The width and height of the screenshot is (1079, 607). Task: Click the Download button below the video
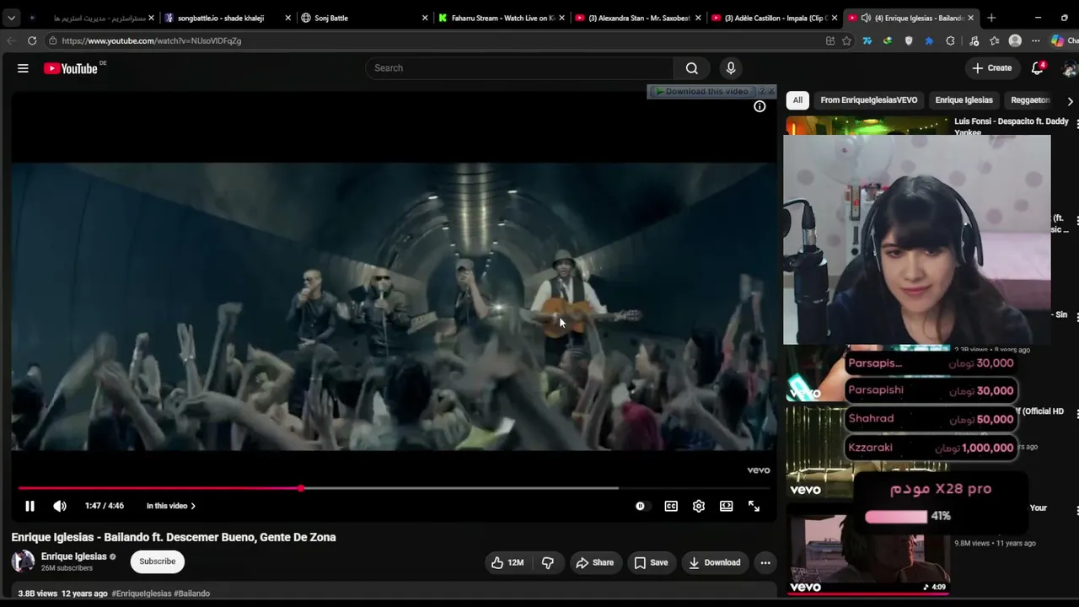click(x=714, y=562)
